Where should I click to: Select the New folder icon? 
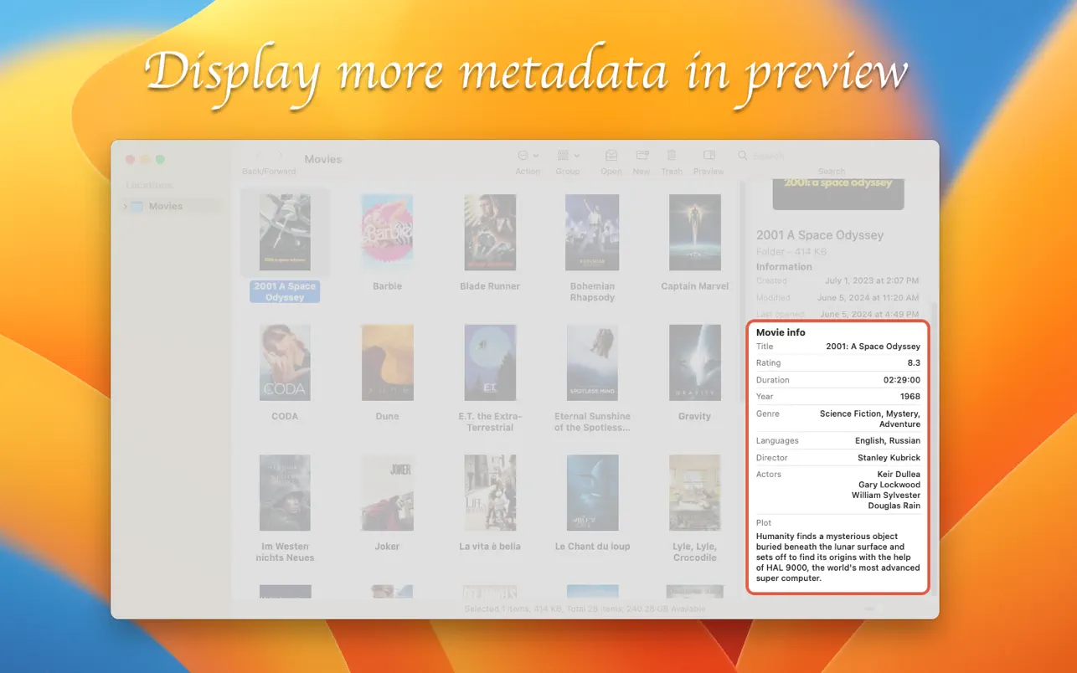(642, 156)
